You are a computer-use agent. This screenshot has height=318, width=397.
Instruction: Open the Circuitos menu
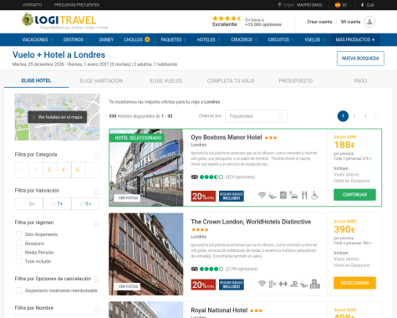281,39
